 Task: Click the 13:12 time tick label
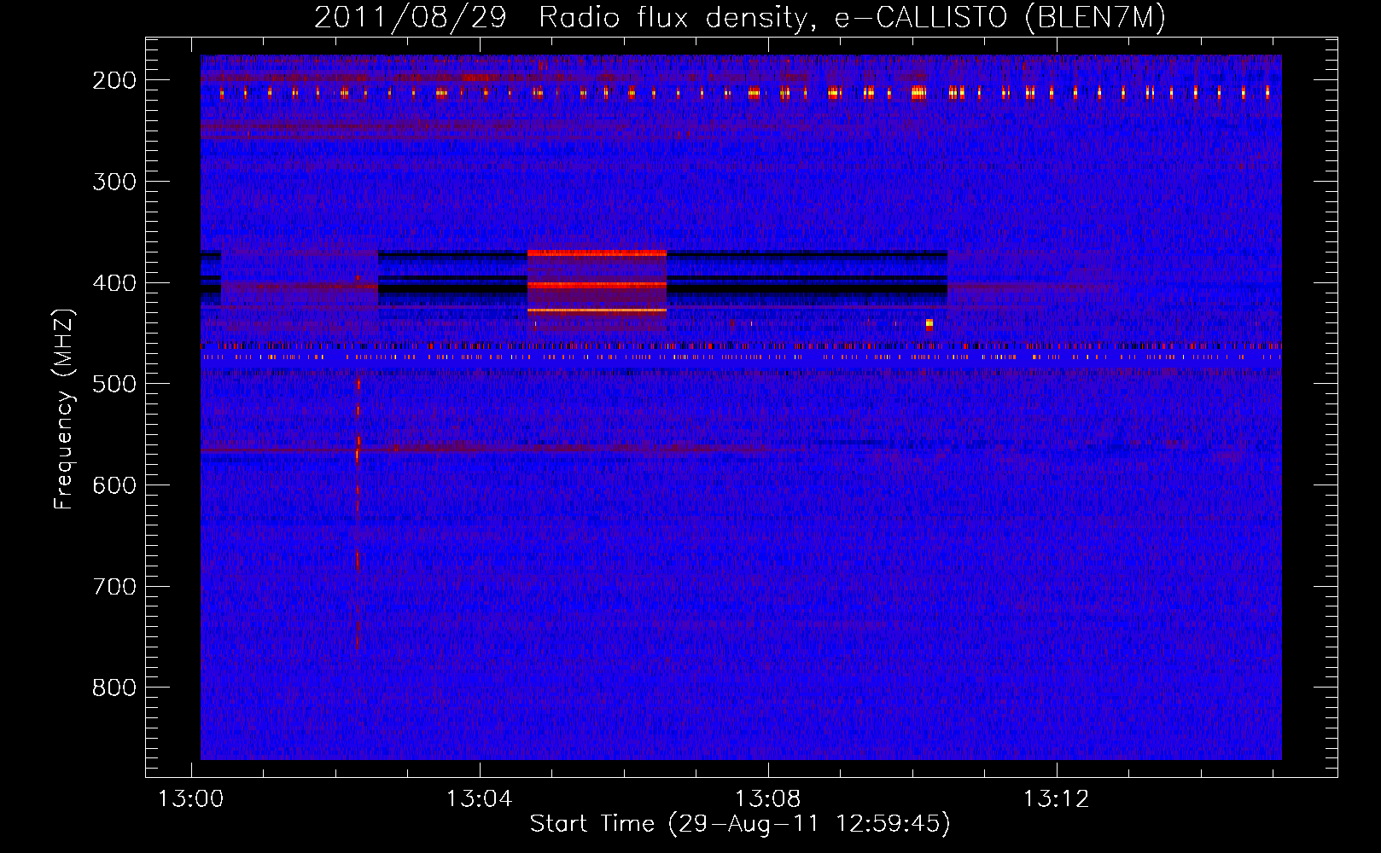click(1056, 798)
